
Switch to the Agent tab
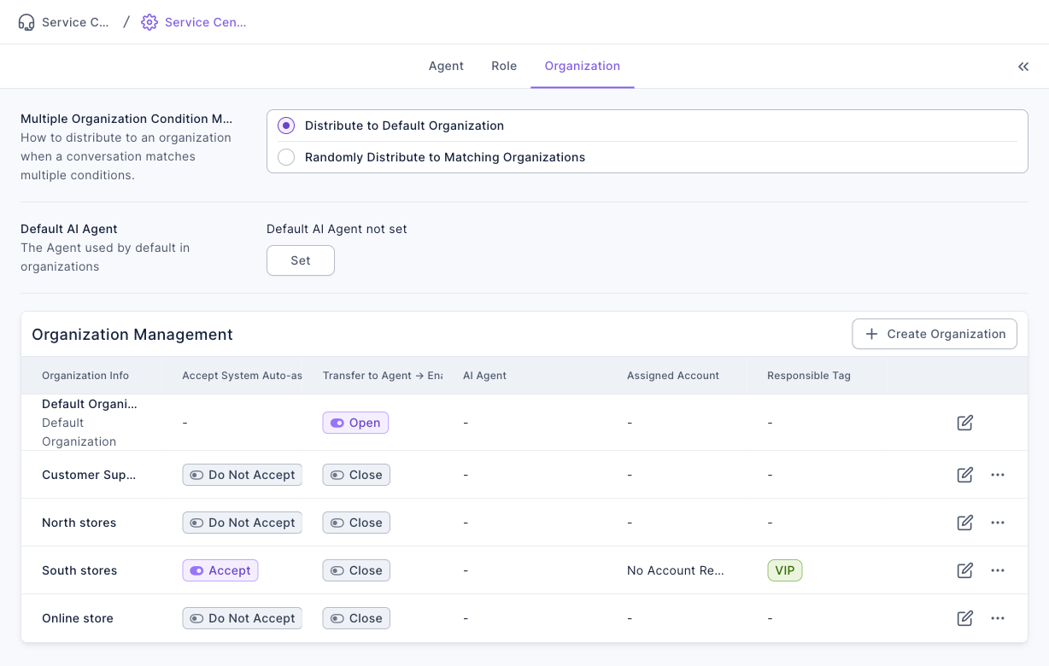(446, 66)
